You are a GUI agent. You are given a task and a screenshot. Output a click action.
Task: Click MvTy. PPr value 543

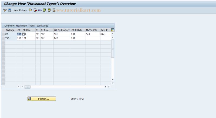pyautogui.click(x=93, y=34)
